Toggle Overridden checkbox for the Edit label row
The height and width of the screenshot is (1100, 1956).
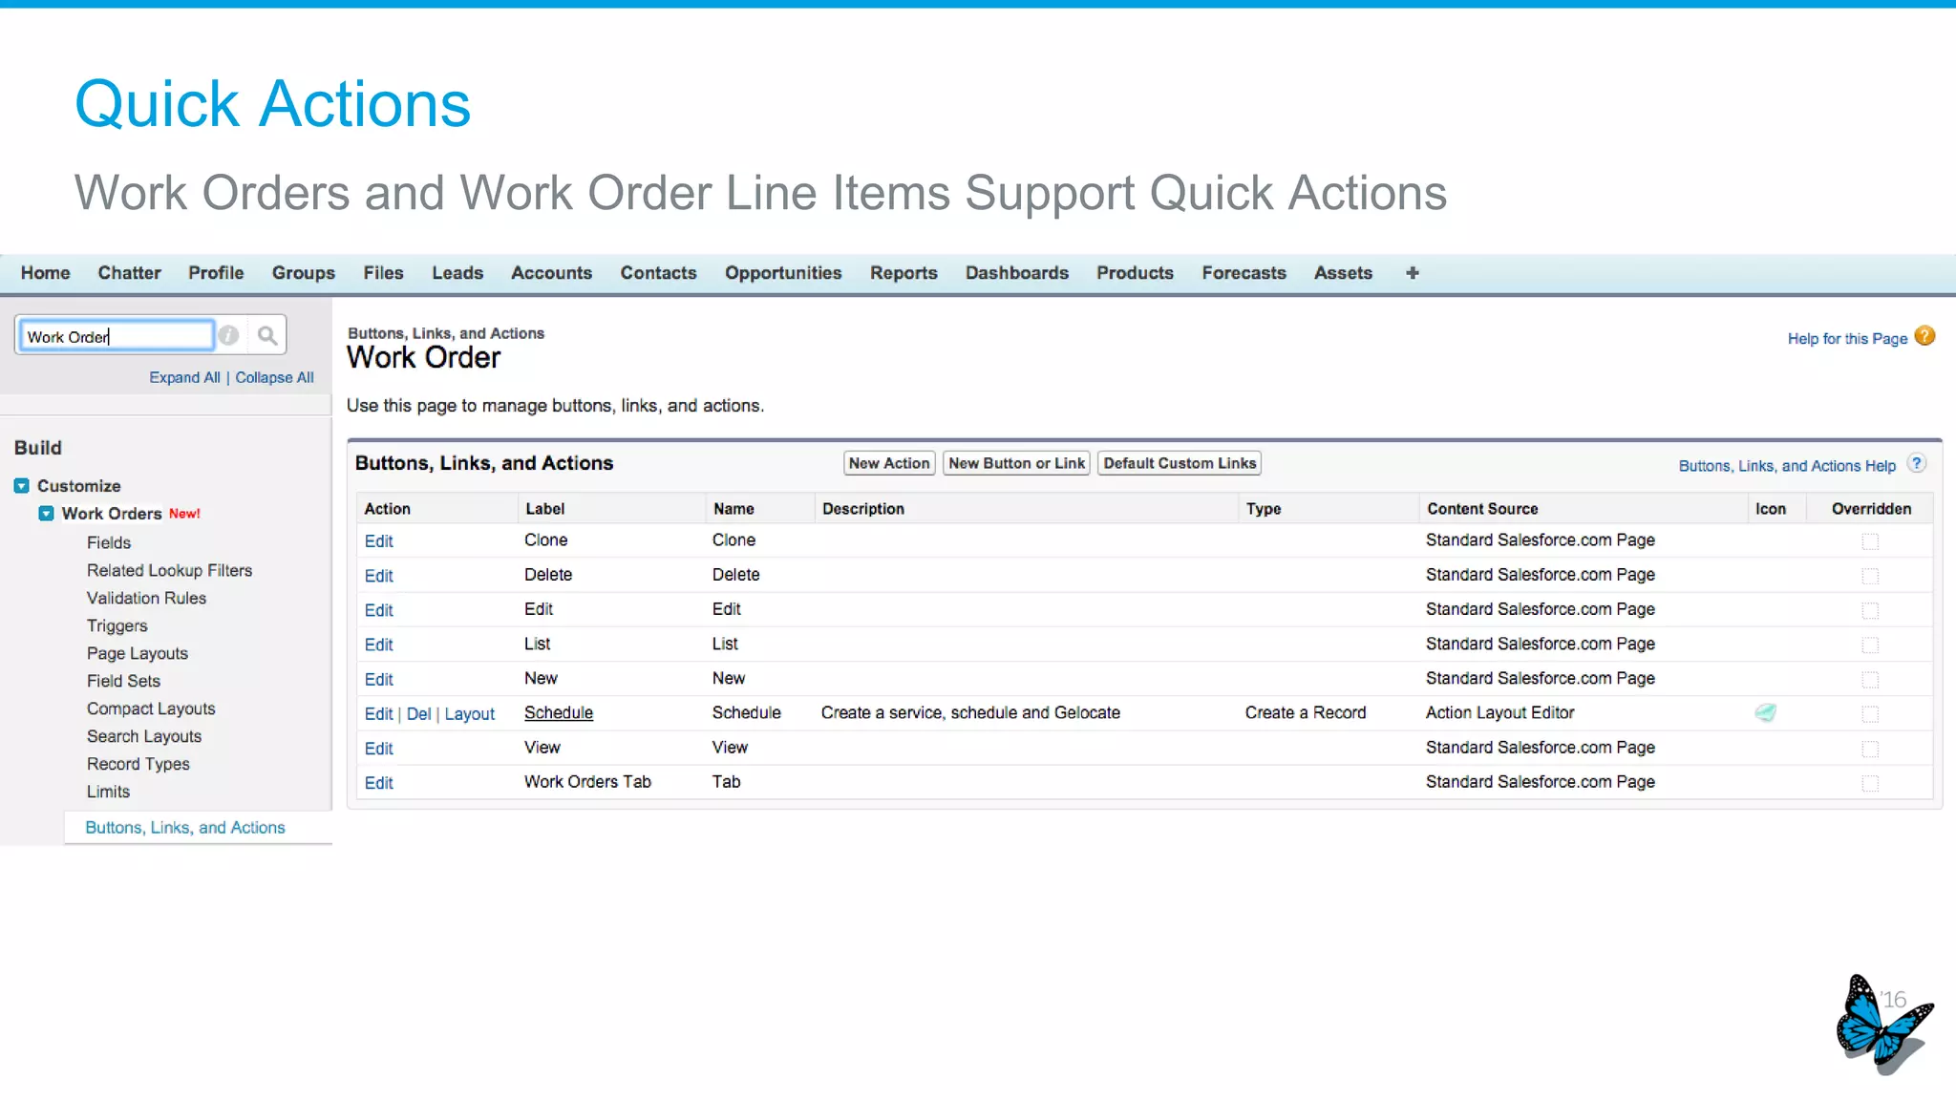point(1870,610)
